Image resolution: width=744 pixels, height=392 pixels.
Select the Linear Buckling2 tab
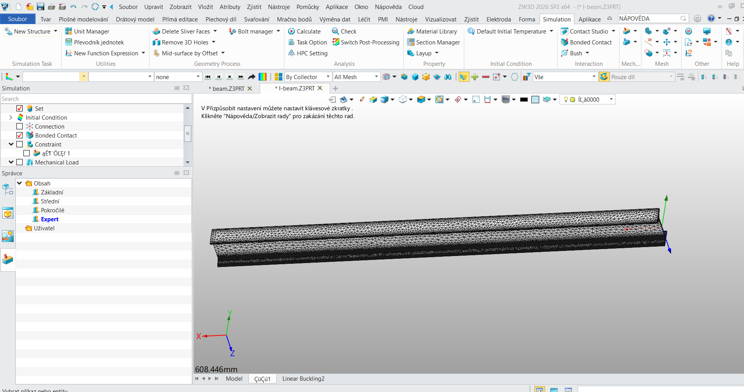coord(304,378)
